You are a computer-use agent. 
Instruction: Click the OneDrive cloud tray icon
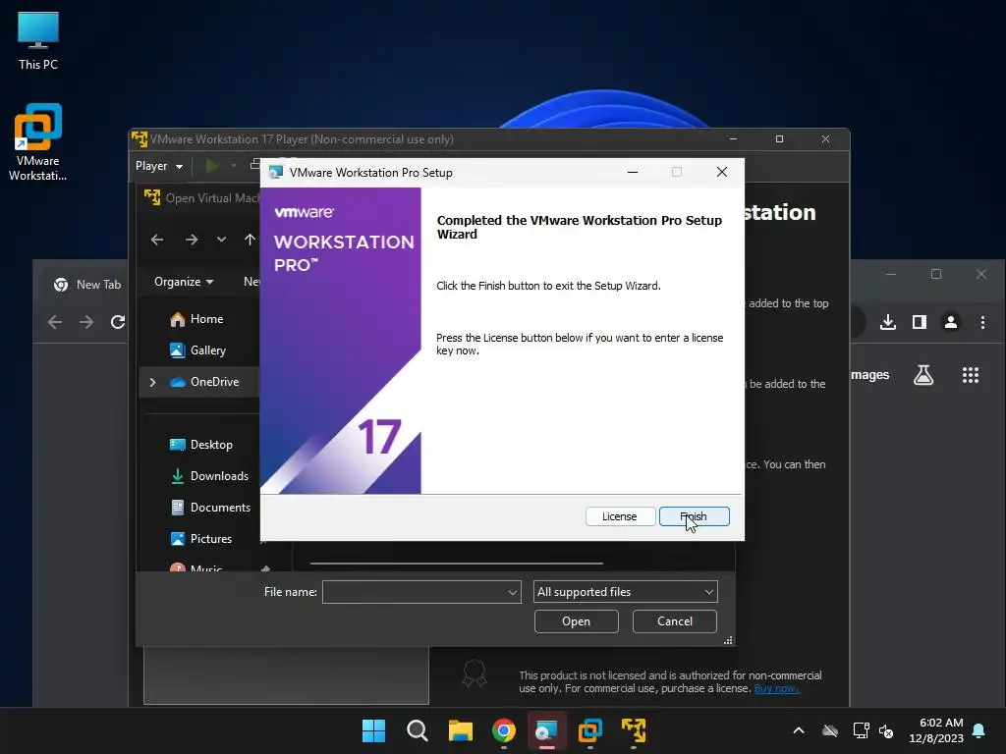click(x=830, y=730)
